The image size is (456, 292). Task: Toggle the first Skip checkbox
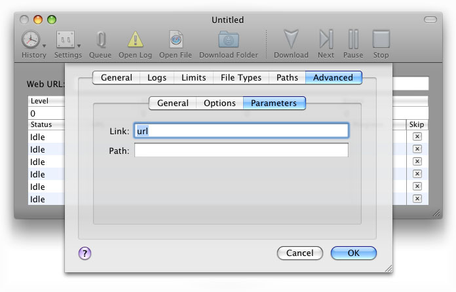417,137
